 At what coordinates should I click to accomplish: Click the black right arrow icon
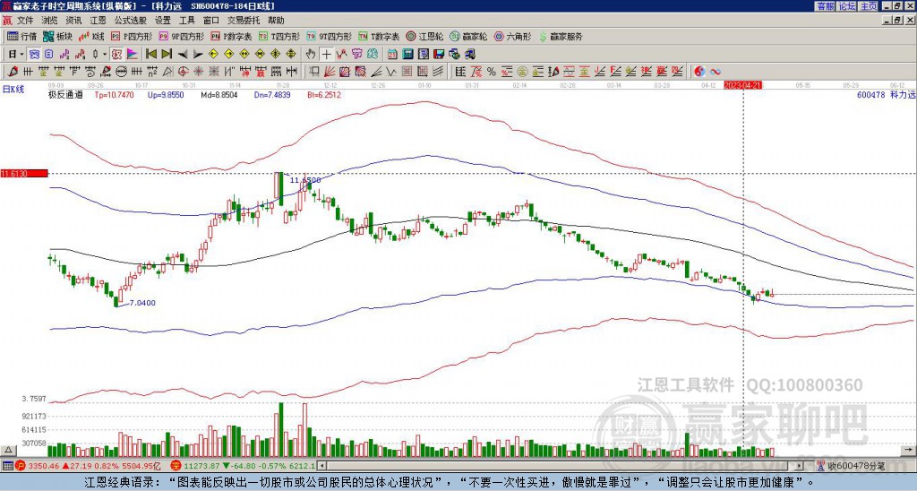(x=198, y=55)
